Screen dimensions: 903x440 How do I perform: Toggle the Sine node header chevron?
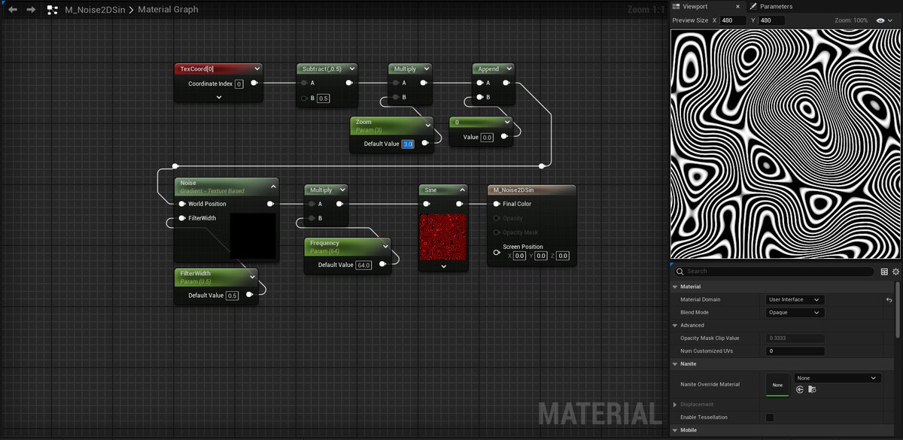[462, 190]
